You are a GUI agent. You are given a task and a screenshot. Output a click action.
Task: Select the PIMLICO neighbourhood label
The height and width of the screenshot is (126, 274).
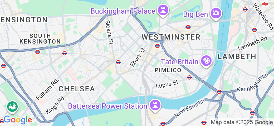(x=168, y=70)
